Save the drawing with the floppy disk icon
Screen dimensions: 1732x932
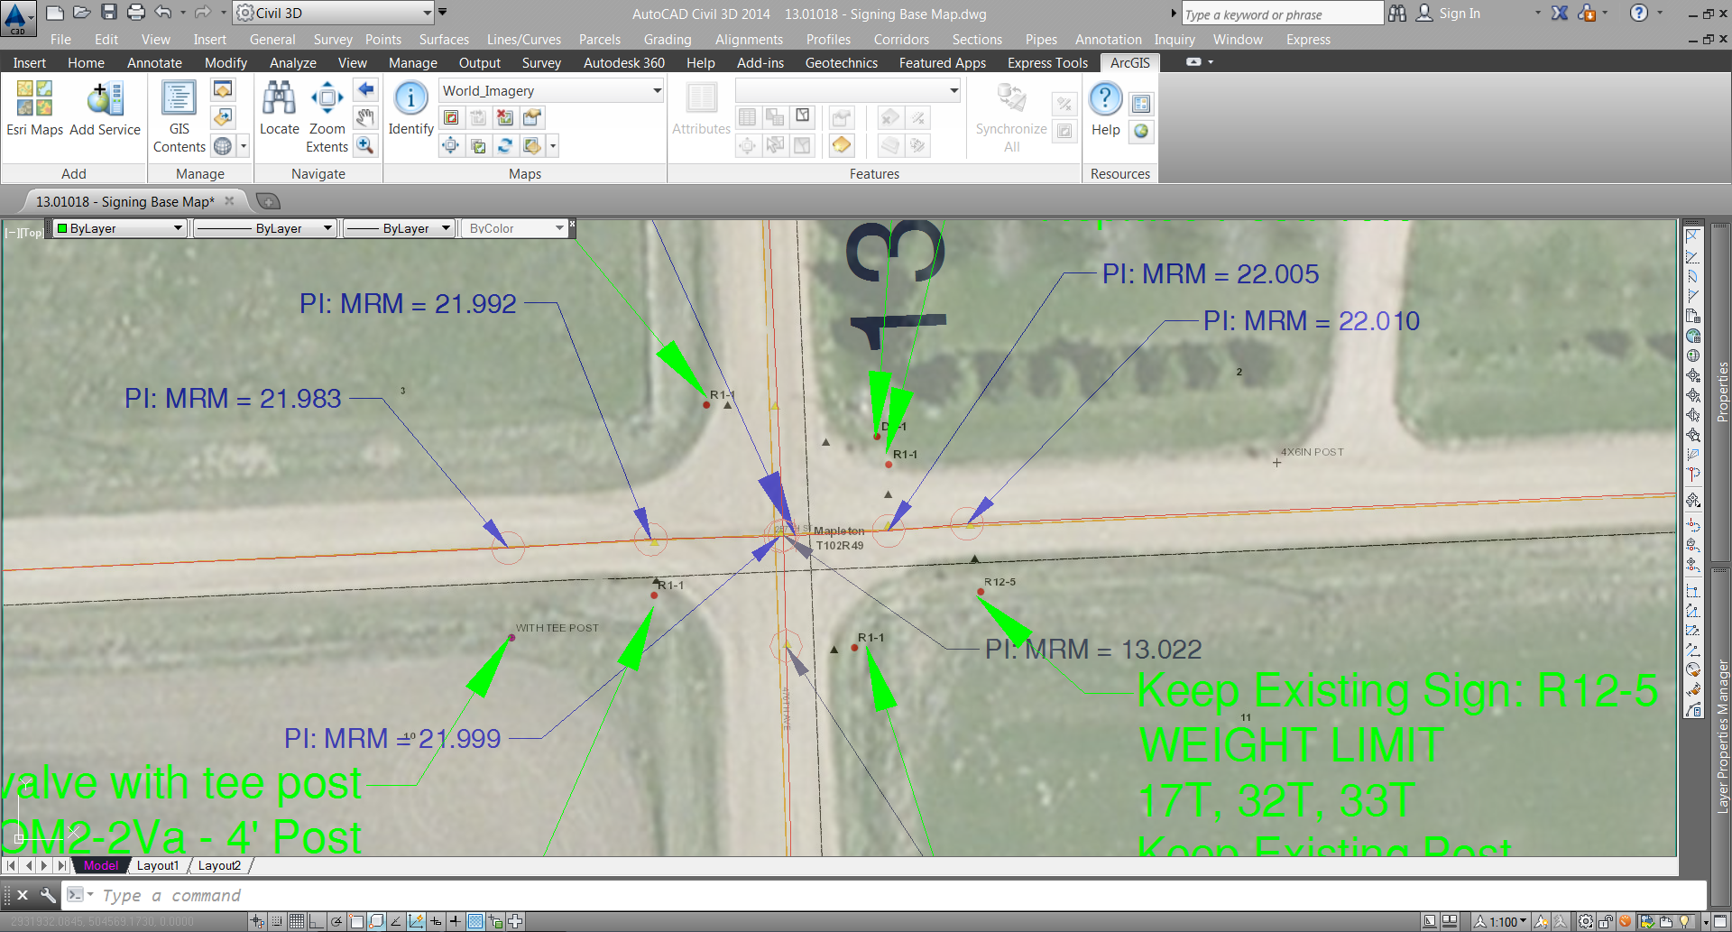point(109,13)
